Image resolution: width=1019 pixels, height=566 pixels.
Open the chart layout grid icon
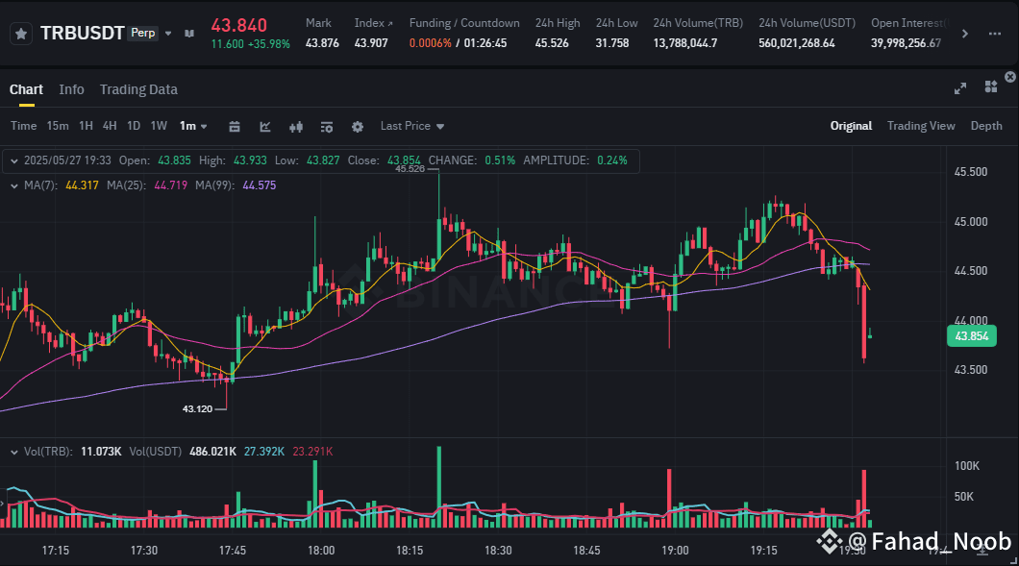click(990, 87)
